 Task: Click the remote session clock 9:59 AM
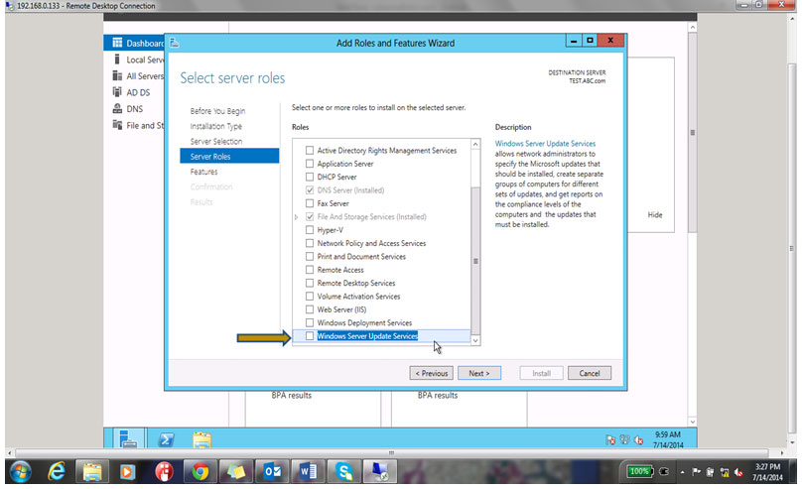click(x=667, y=434)
